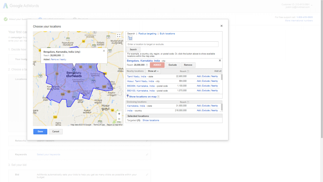The width and height of the screenshot is (323, 182).
Task: Zoom in the map with plus button
Action: [x=119, y=114]
